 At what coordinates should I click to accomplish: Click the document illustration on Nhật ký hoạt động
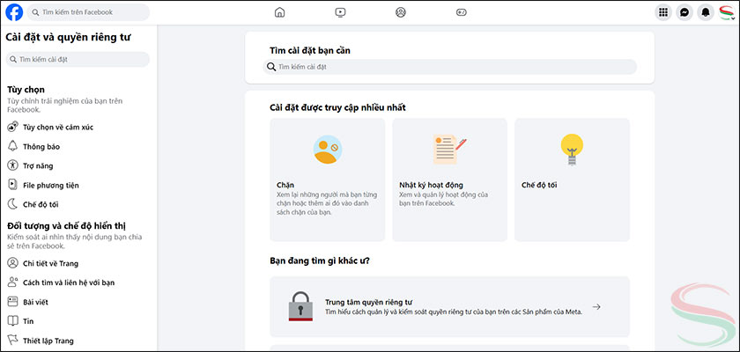(449, 150)
